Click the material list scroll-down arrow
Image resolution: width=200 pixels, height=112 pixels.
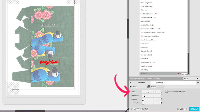point(188,74)
